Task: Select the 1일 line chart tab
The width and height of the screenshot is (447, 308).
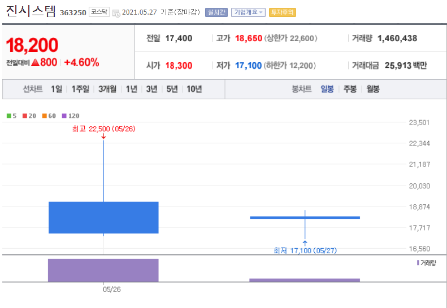Action: click(x=57, y=89)
